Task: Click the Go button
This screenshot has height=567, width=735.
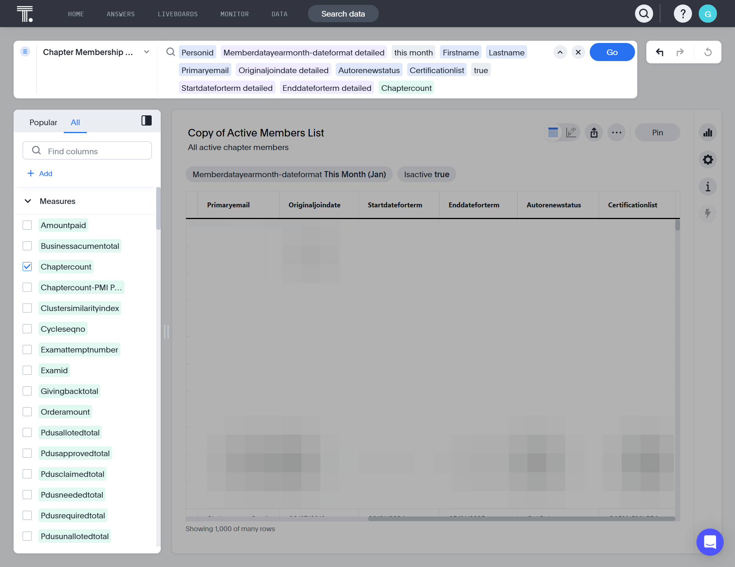Action: [x=612, y=52]
